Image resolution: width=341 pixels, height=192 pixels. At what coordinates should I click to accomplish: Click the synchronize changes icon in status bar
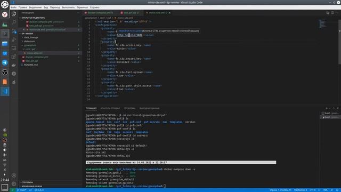click(30, 190)
